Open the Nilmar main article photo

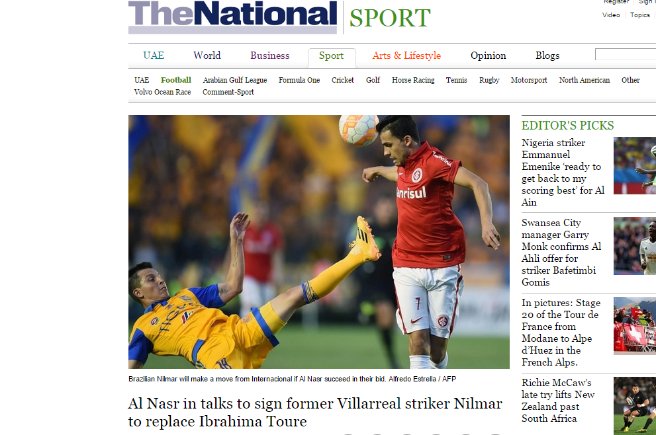319,242
